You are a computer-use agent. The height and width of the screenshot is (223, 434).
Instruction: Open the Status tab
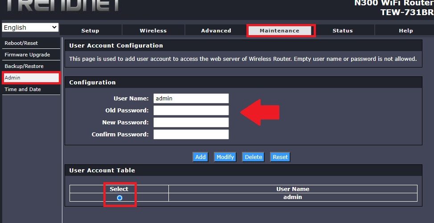(x=343, y=31)
